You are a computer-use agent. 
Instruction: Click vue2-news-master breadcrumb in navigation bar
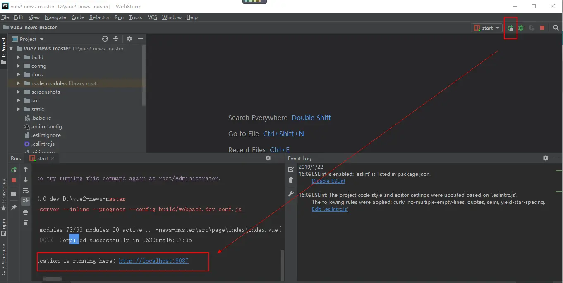click(x=30, y=27)
